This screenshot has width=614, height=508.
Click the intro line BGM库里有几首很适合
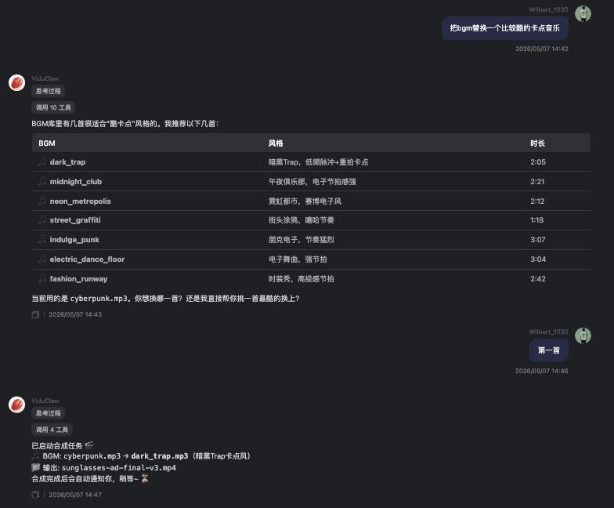(x=125, y=124)
